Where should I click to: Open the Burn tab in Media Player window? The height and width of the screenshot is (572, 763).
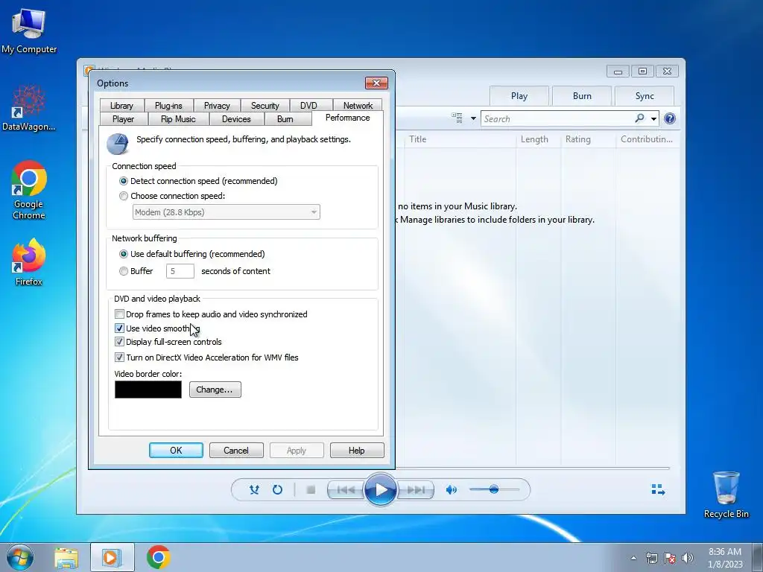(x=582, y=96)
